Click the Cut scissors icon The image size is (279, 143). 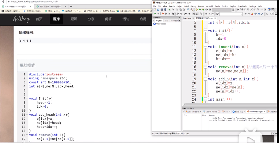pyautogui.click(x=177, y=9)
